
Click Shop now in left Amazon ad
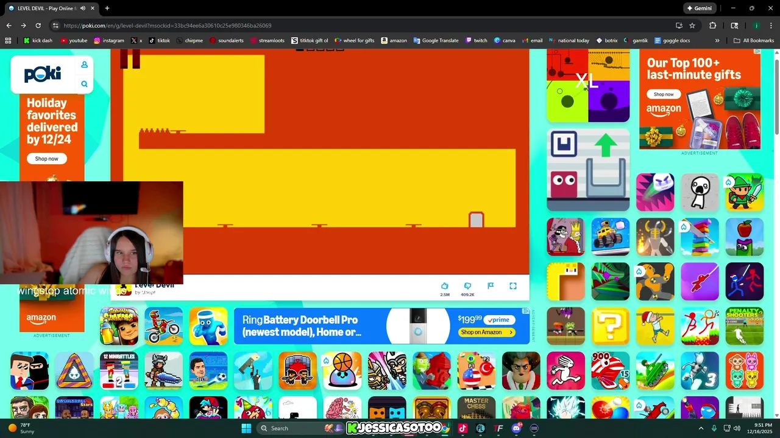pyautogui.click(x=47, y=159)
